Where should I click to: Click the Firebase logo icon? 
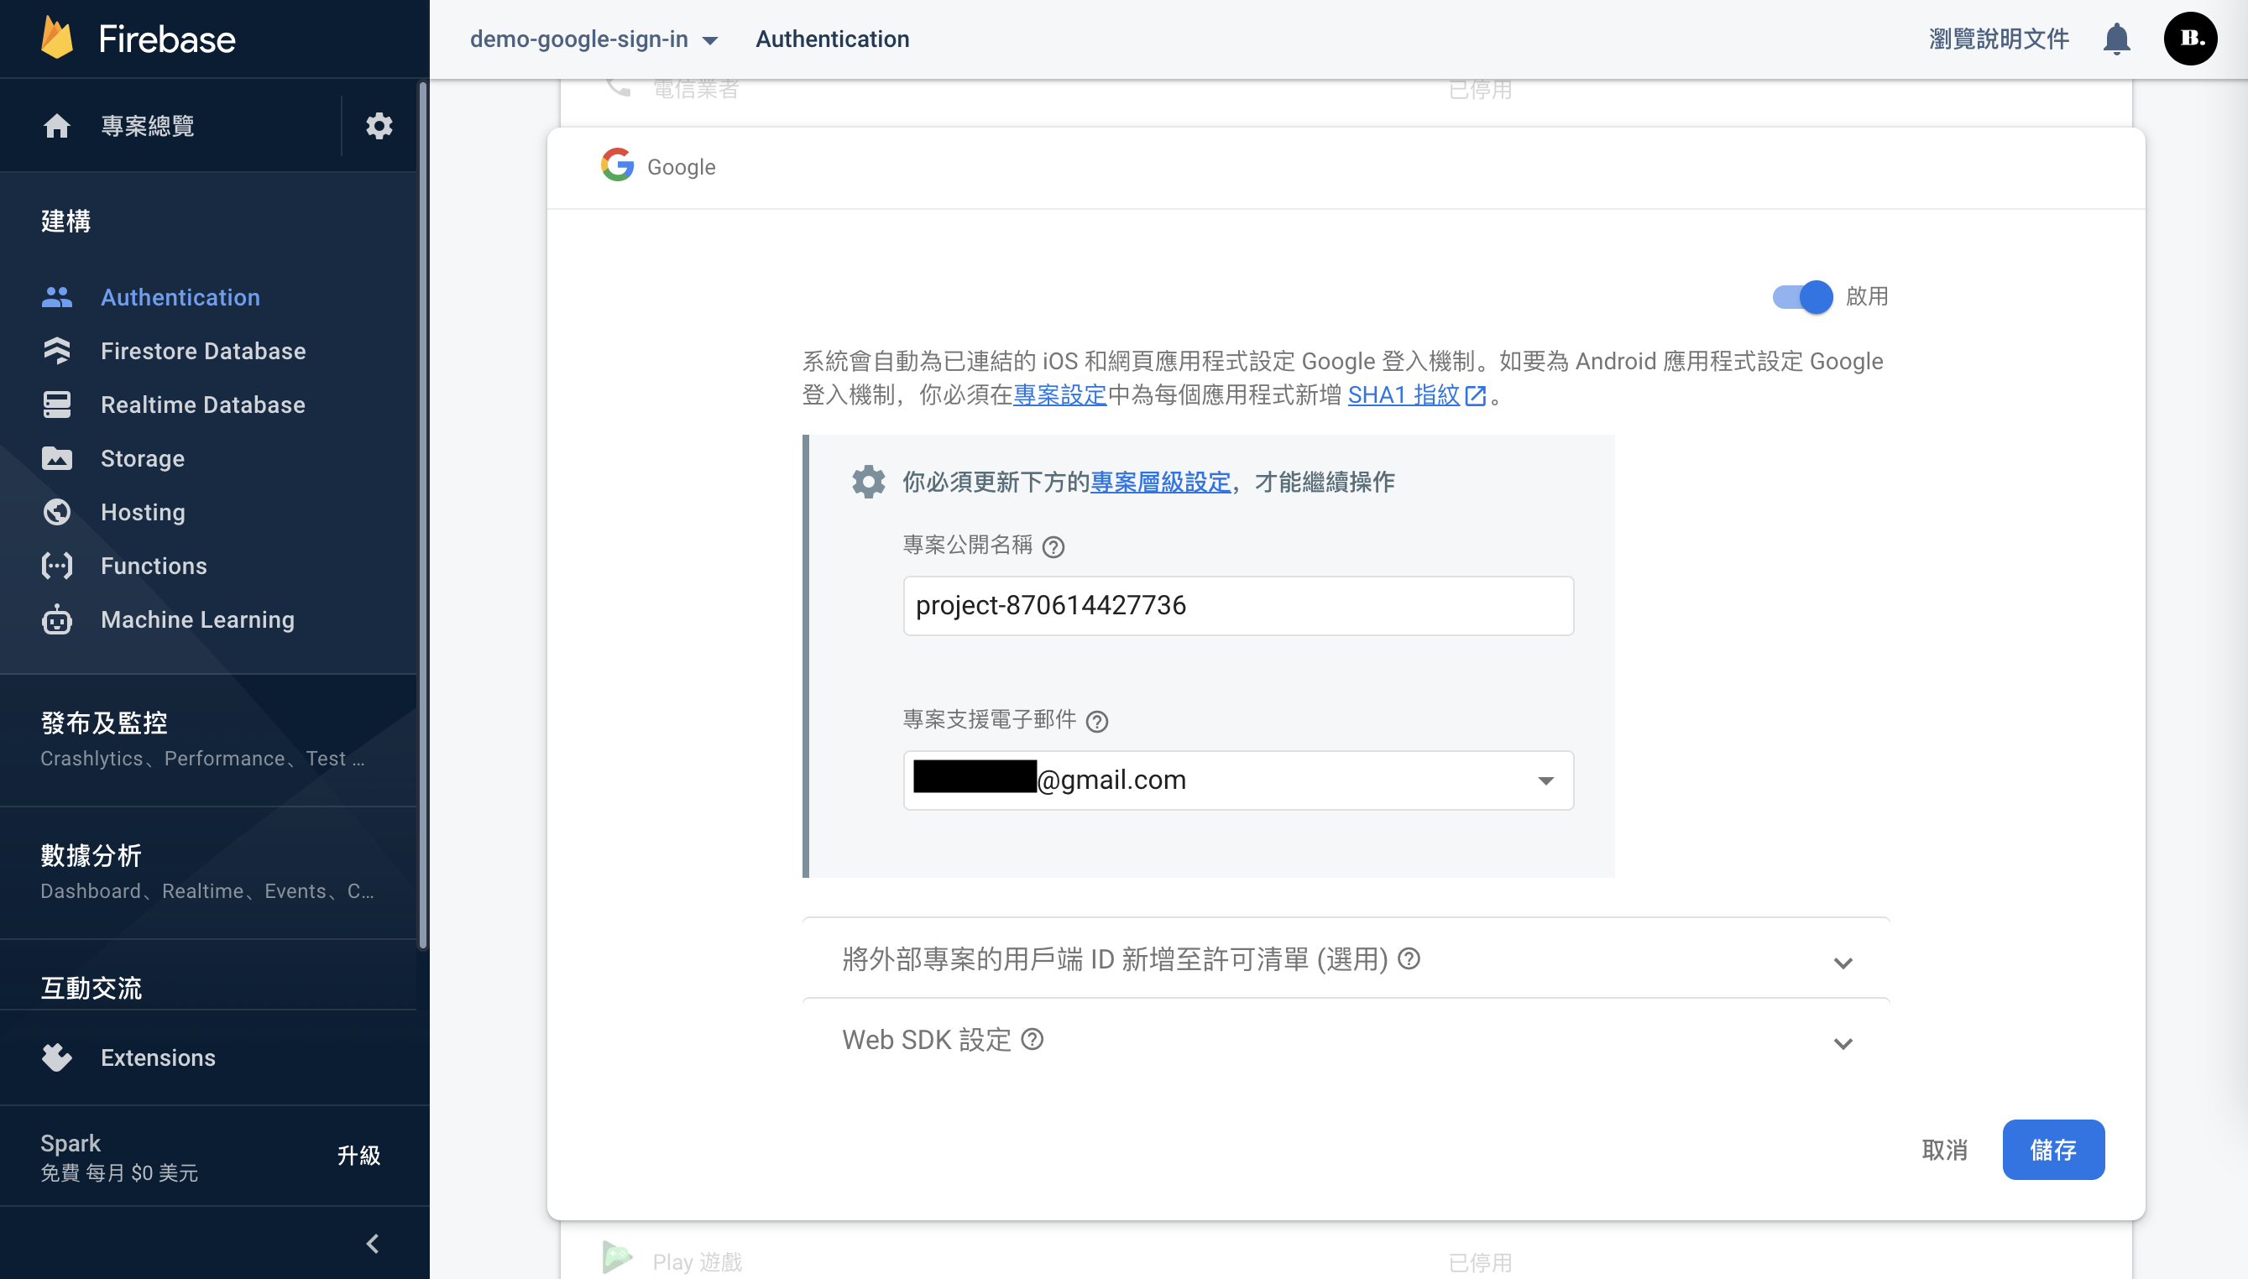[x=58, y=39]
